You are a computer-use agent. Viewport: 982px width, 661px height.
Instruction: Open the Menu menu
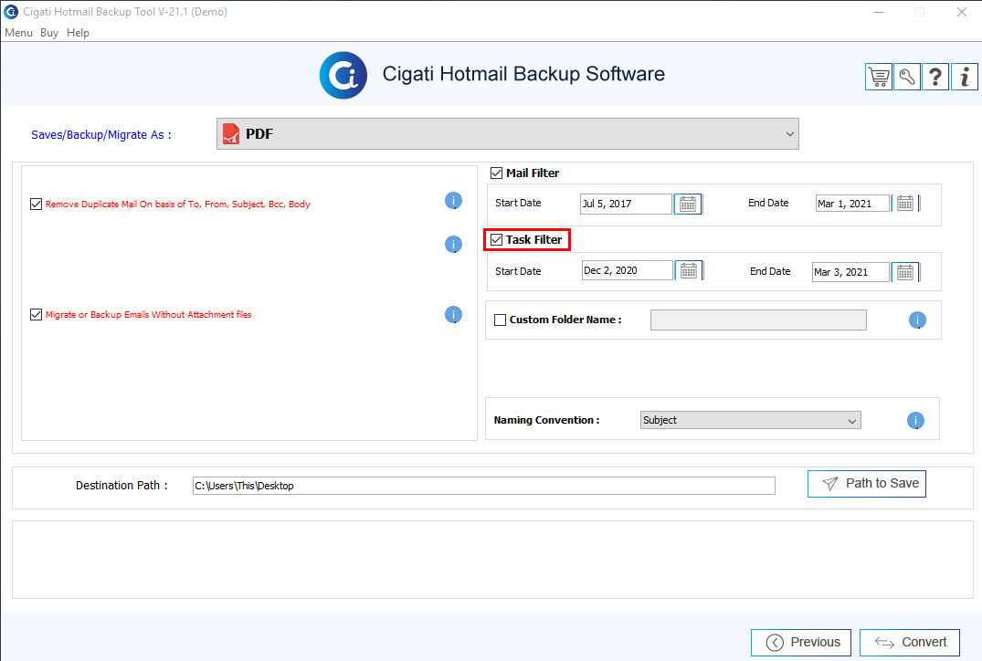(x=19, y=33)
